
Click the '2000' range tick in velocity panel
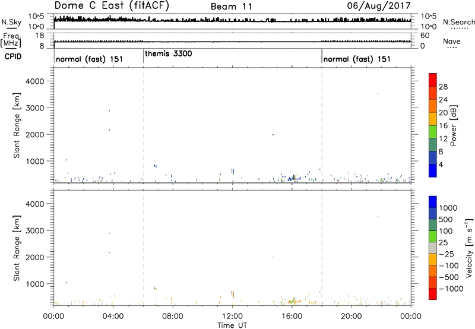click(35, 257)
